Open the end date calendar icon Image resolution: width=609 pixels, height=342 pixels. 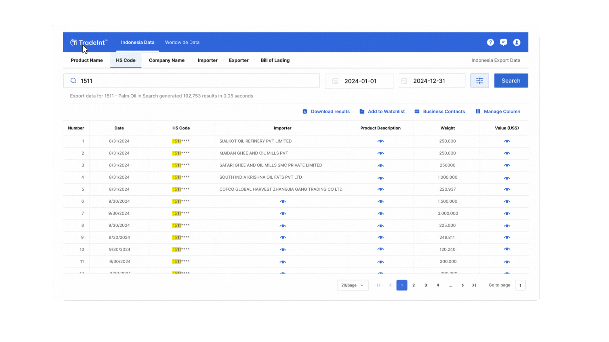[404, 81]
